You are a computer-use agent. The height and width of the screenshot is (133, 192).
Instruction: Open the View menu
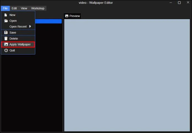[24, 8]
